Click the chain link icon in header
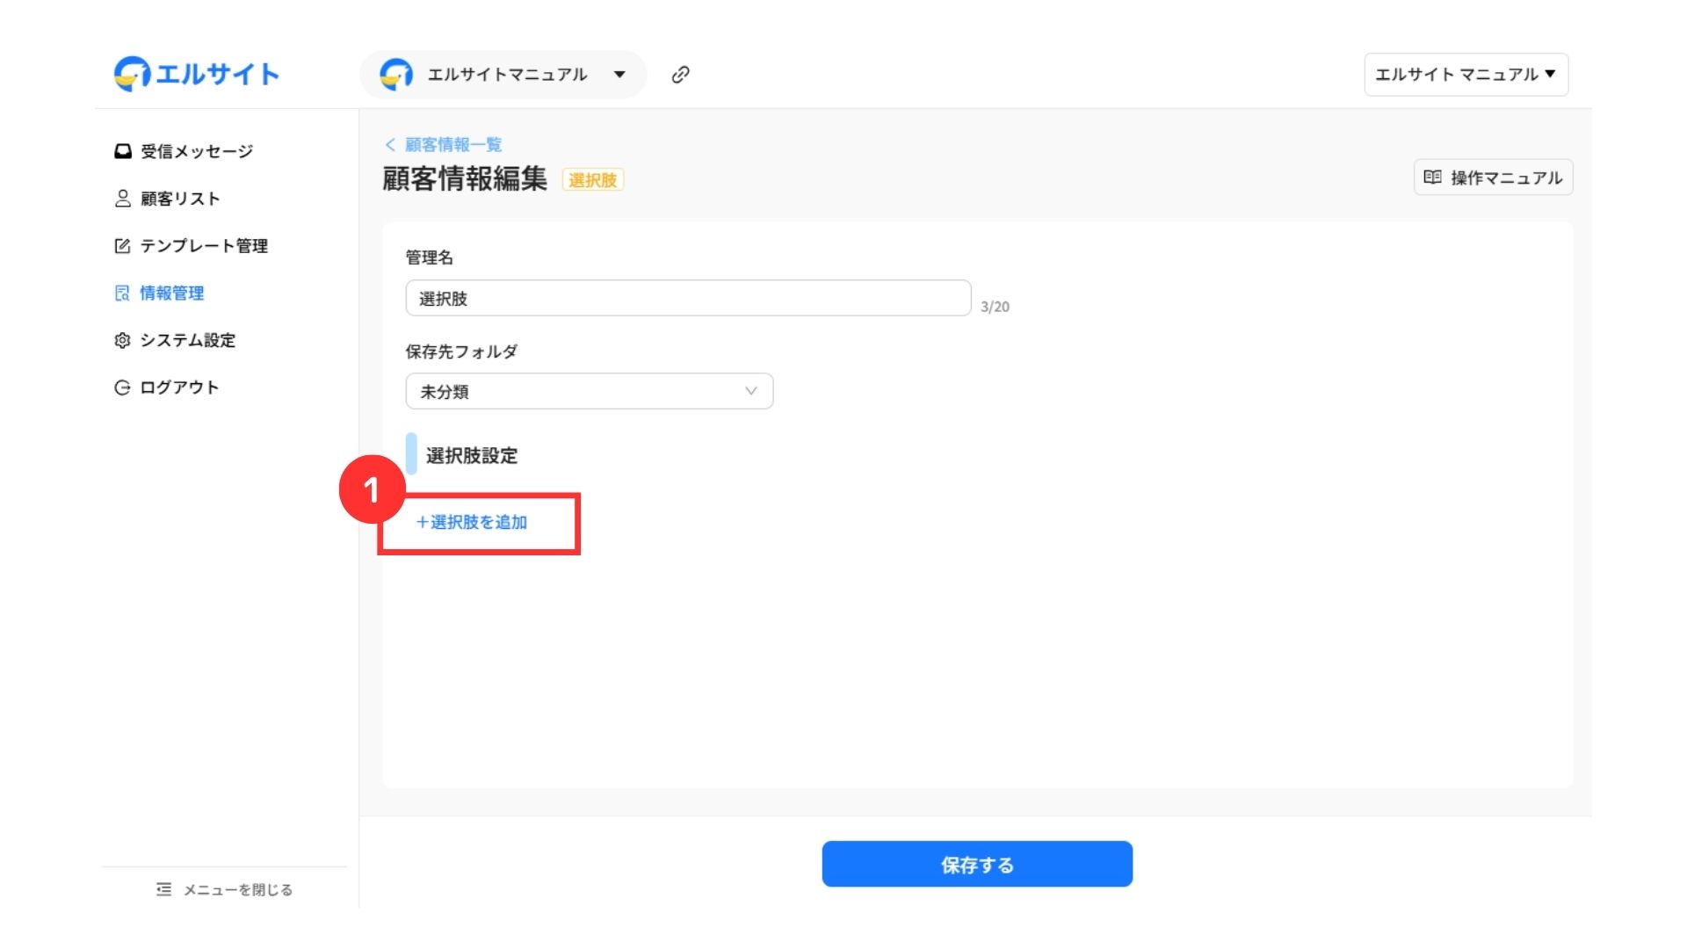The width and height of the screenshot is (1687, 949). (x=680, y=75)
